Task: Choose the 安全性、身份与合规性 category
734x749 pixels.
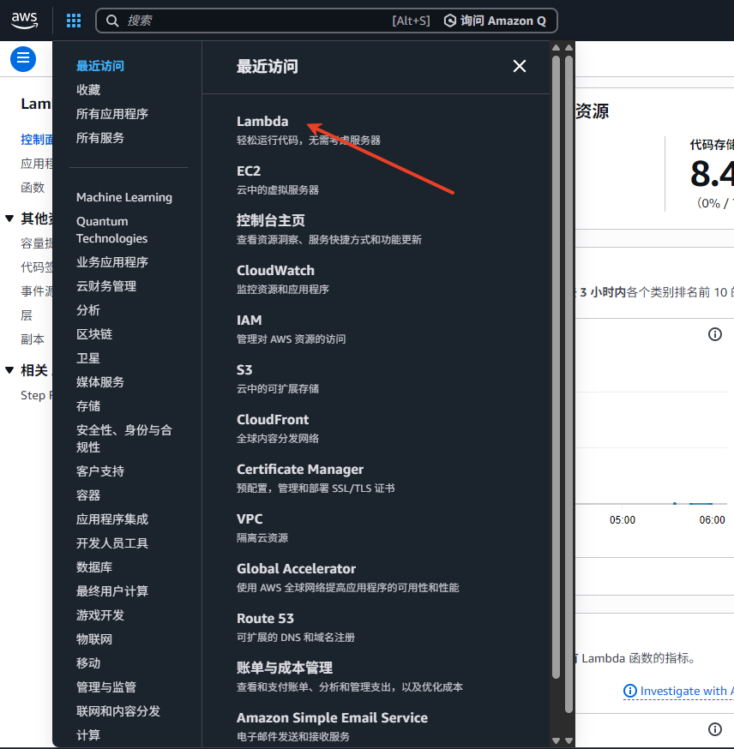Action: pos(123,438)
